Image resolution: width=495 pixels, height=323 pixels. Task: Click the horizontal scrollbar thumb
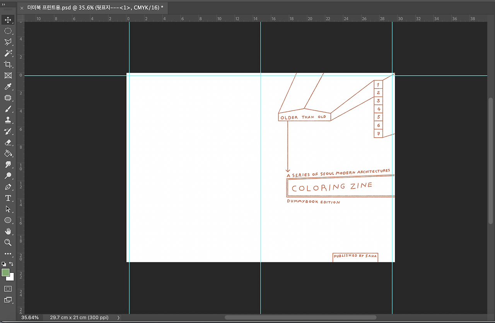point(300,318)
